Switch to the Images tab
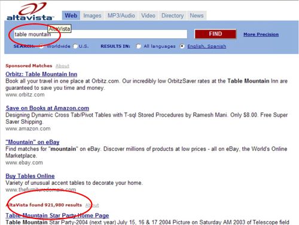 [92, 16]
